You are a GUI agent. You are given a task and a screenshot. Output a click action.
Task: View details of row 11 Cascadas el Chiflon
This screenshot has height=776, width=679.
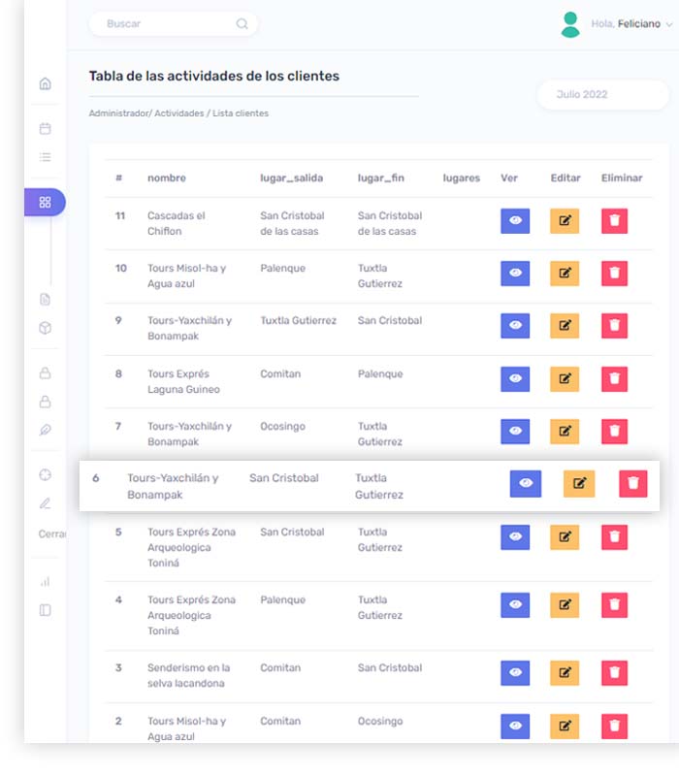(x=515, y=221)
